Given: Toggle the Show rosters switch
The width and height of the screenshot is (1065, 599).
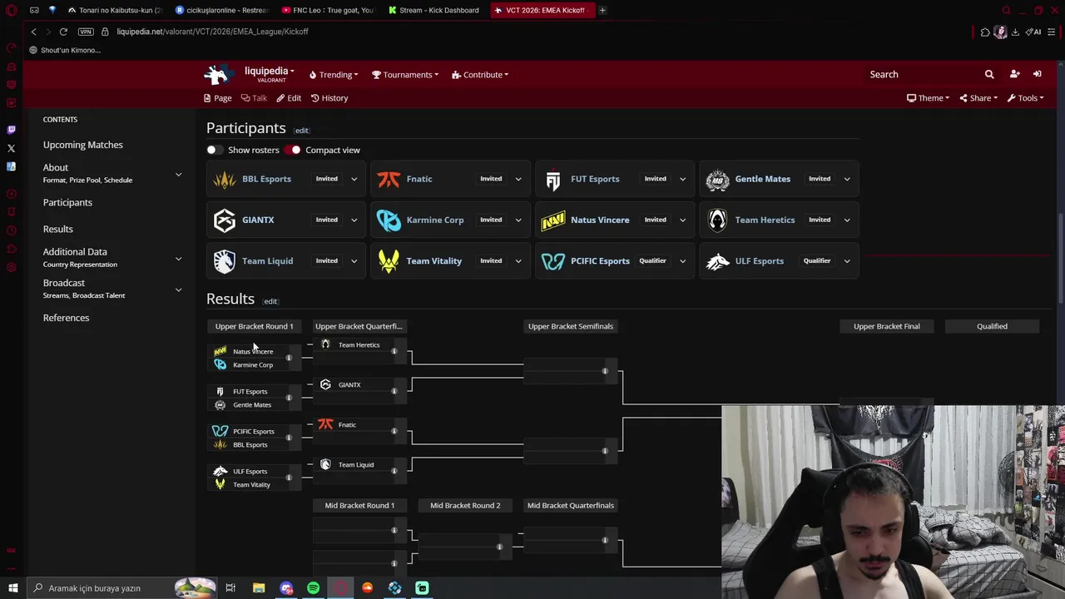Looking at the screenshot, I should [215, 150].
